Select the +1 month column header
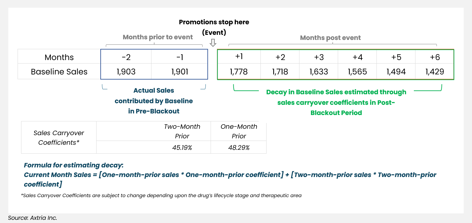Screen dimensions: 472x223 click(x=239, y=57)
